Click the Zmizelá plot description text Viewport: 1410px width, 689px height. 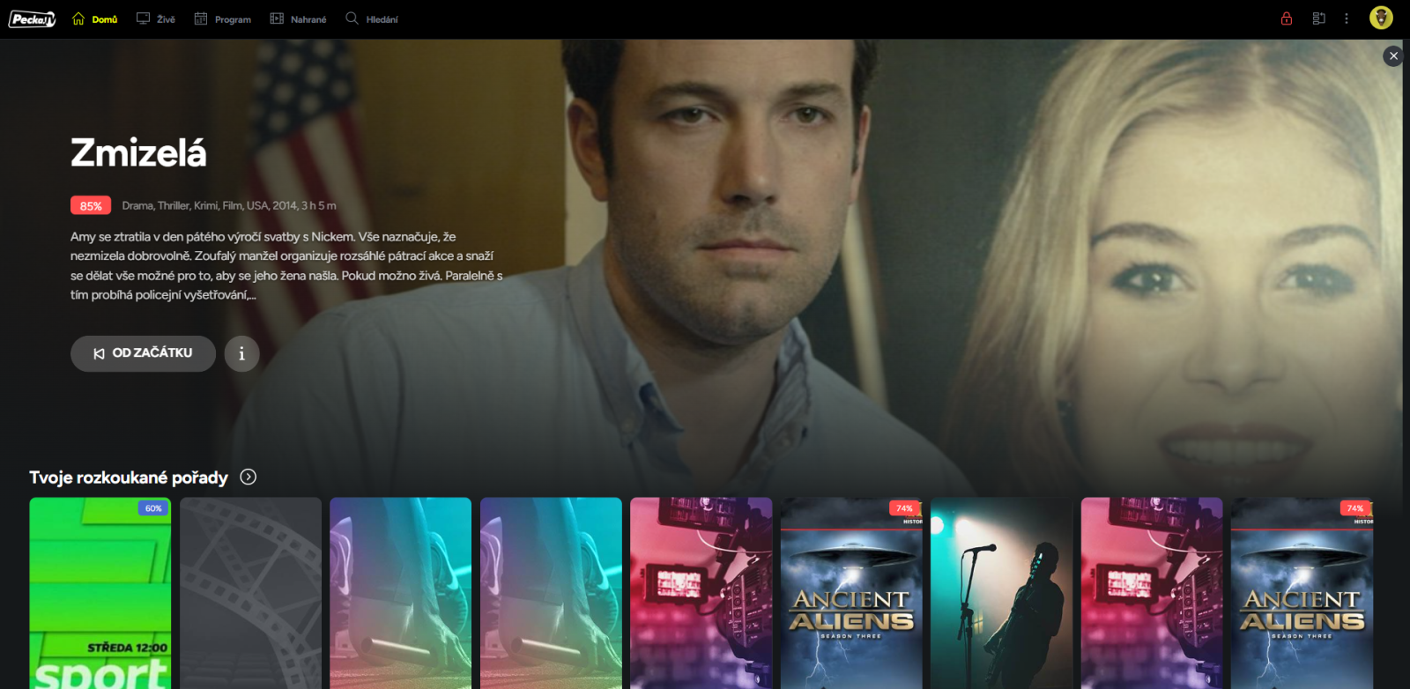tap(287, 265)
